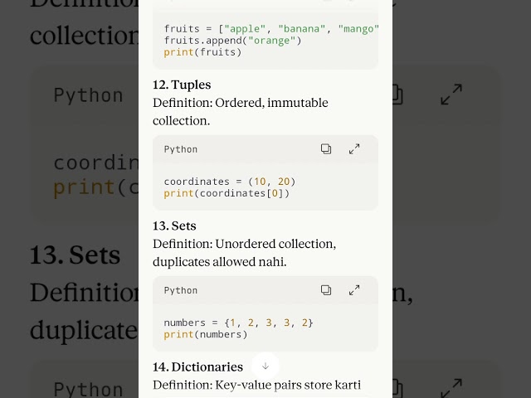Click the scroll-to-bottom down arrow button
The image size is (531, 398).
tap(265, 366)
